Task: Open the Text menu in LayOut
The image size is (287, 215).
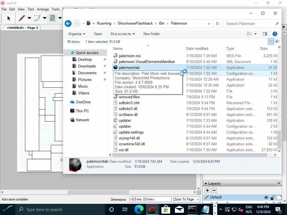Action: (x=31, y=9)
